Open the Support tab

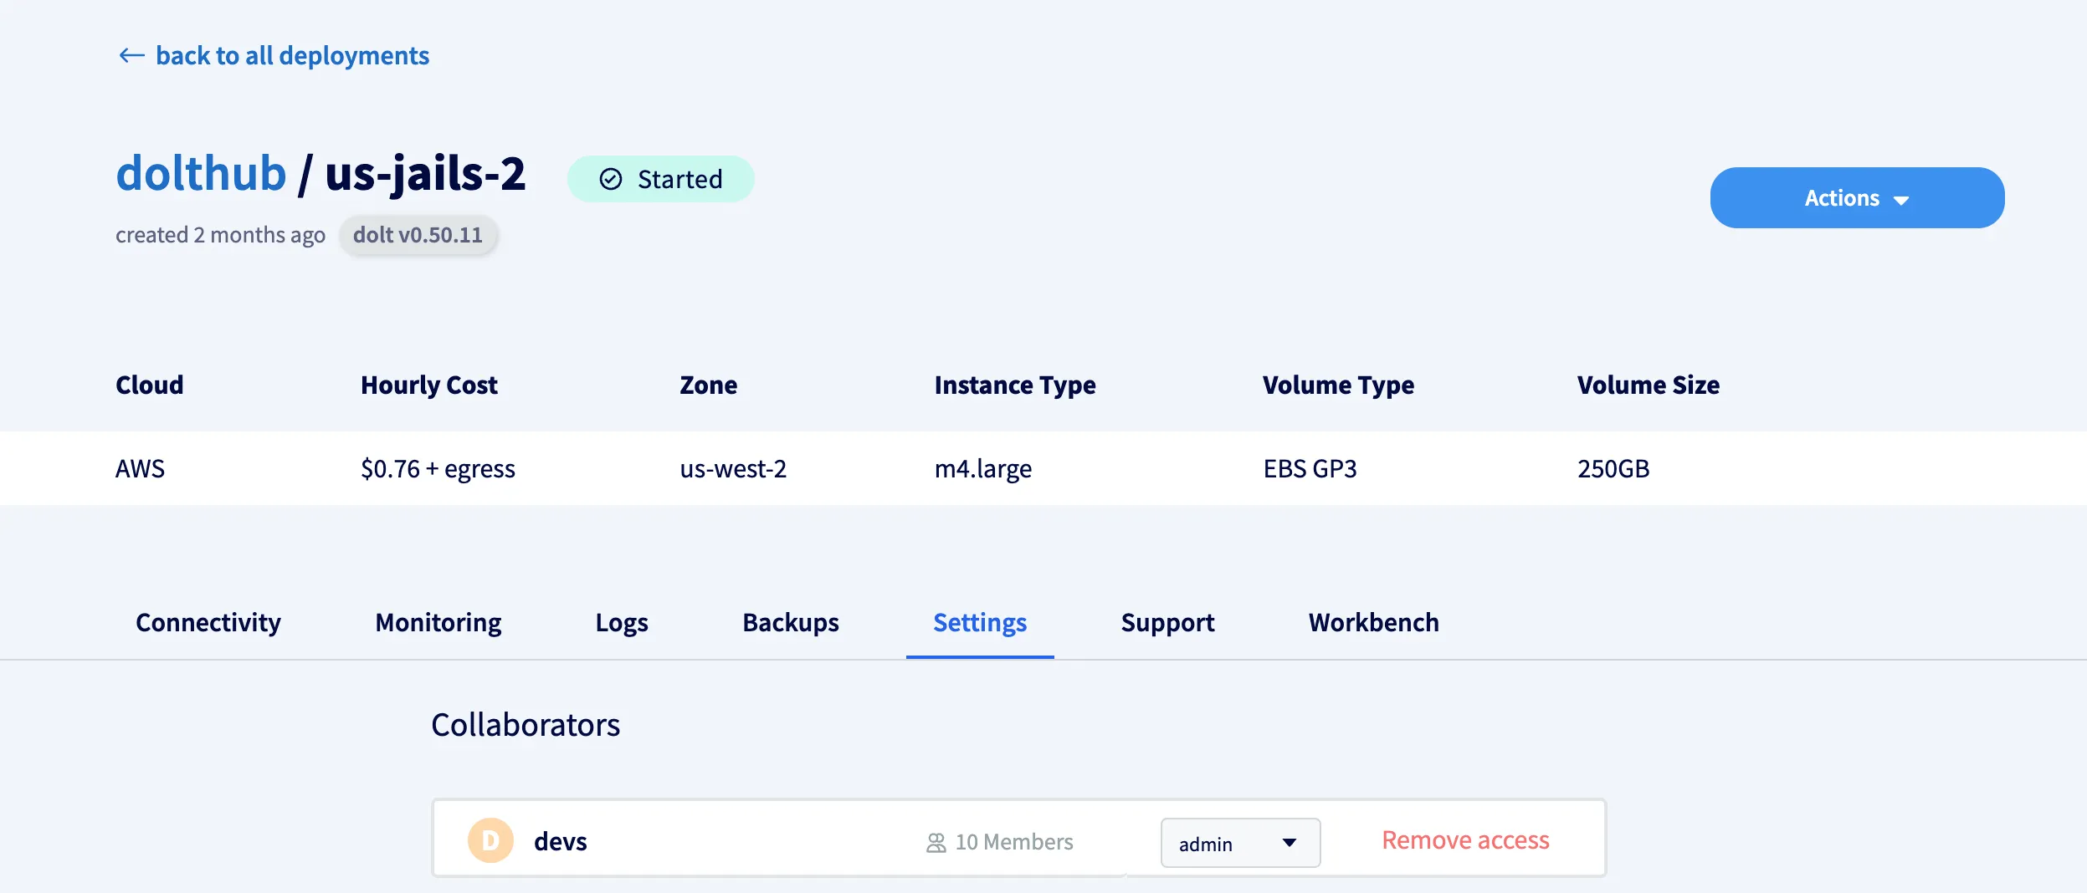click(x=1167, y=622)
